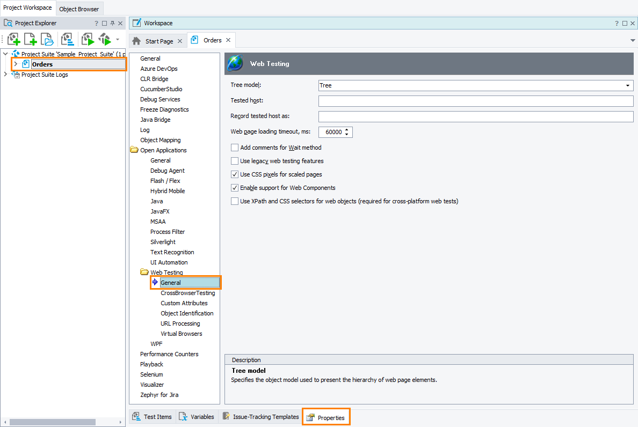Viewport: 638px width, 427px height.
Task: Collapse the Project Suite 'Sample_Project_Suite' node
Action: (x=5, y=54)
